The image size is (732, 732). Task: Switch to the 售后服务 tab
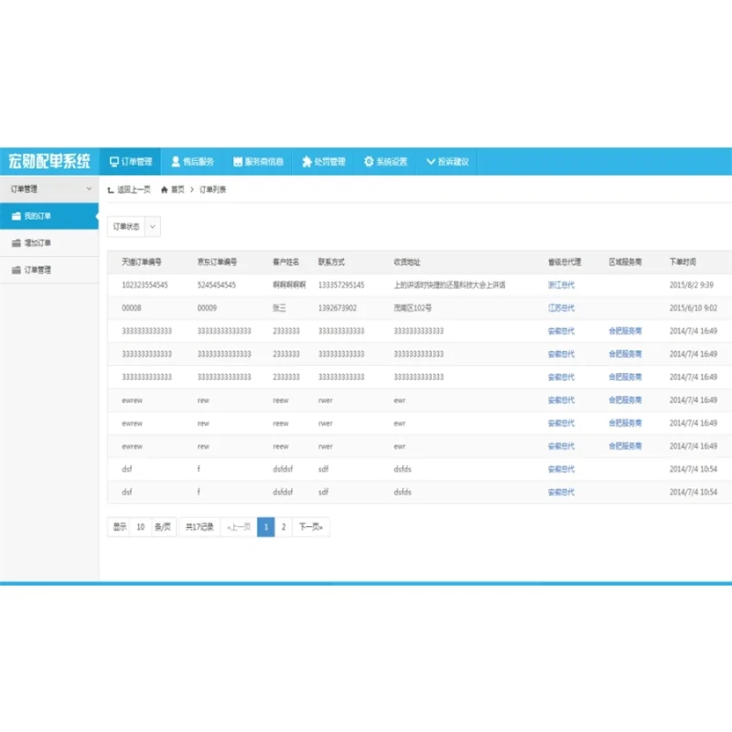[192, 162]
